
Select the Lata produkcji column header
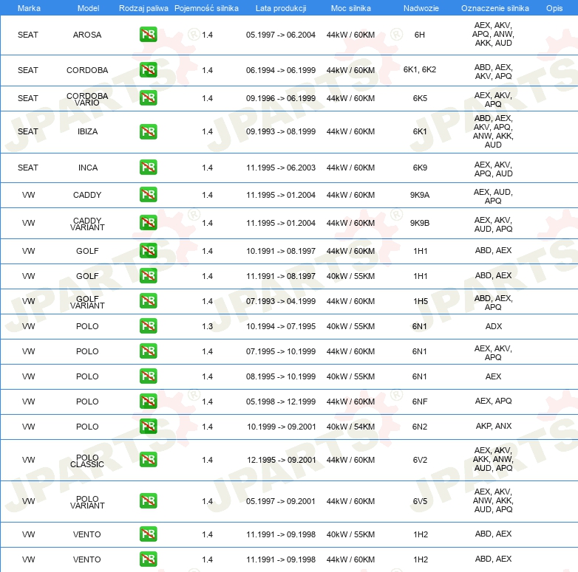[x=281, y=7]
